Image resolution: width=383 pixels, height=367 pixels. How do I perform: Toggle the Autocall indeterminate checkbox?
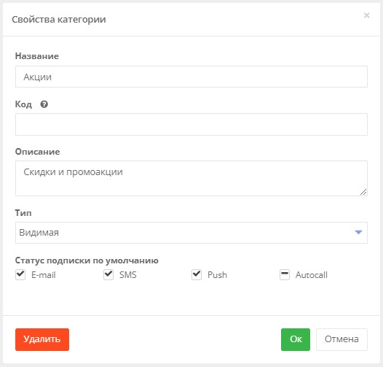285,274
